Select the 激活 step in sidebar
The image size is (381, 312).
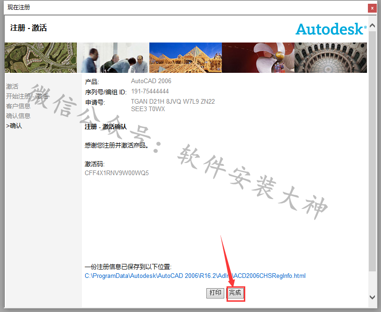[12, 86]
